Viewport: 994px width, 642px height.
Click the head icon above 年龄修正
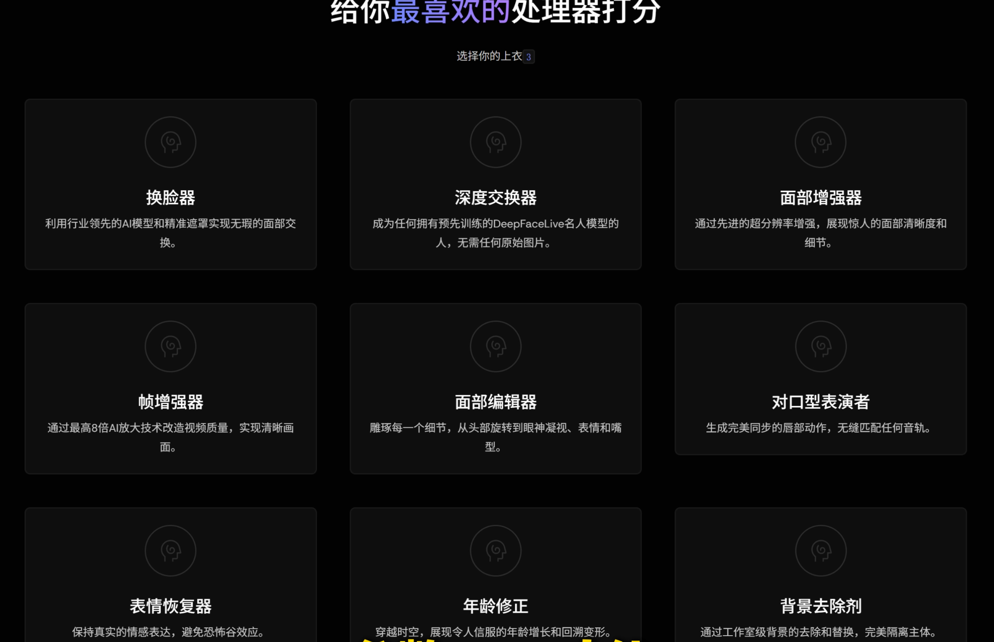pyautogui.click(x=496, y=551)
